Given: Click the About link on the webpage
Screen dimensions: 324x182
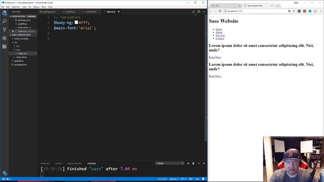Looking at the screenshot, I should (219, 32).
